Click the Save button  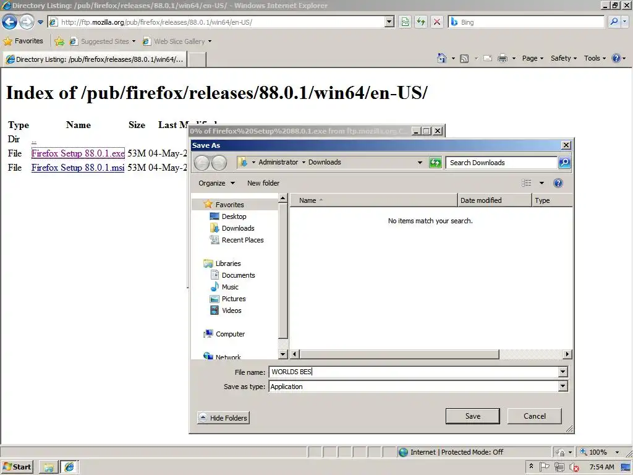pos(473,416)
